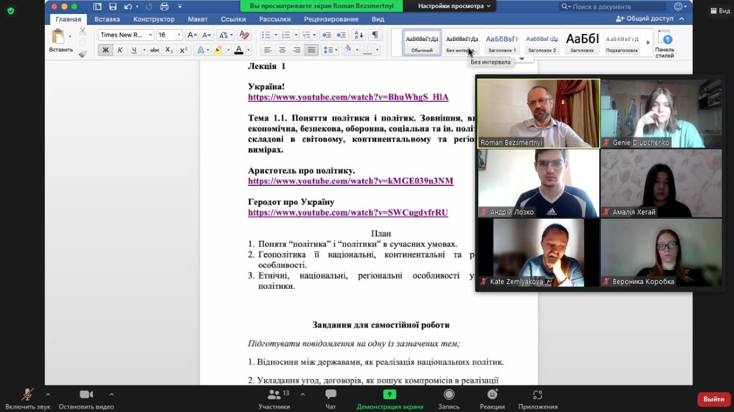Open the Аристотель YouTube link
This screenshot has height=412, width=734.
tap(350, 181)
